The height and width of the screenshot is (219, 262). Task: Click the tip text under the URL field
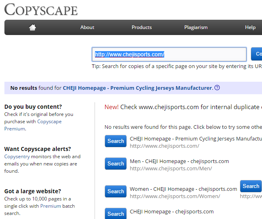tap(177, 66)
